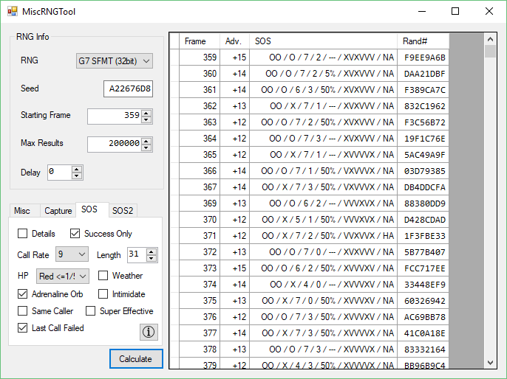Select the frame 360 cell
The image size is (507, 379).
pos(200,74)
